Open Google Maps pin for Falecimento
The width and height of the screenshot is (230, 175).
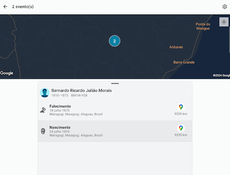click(181, 107)
